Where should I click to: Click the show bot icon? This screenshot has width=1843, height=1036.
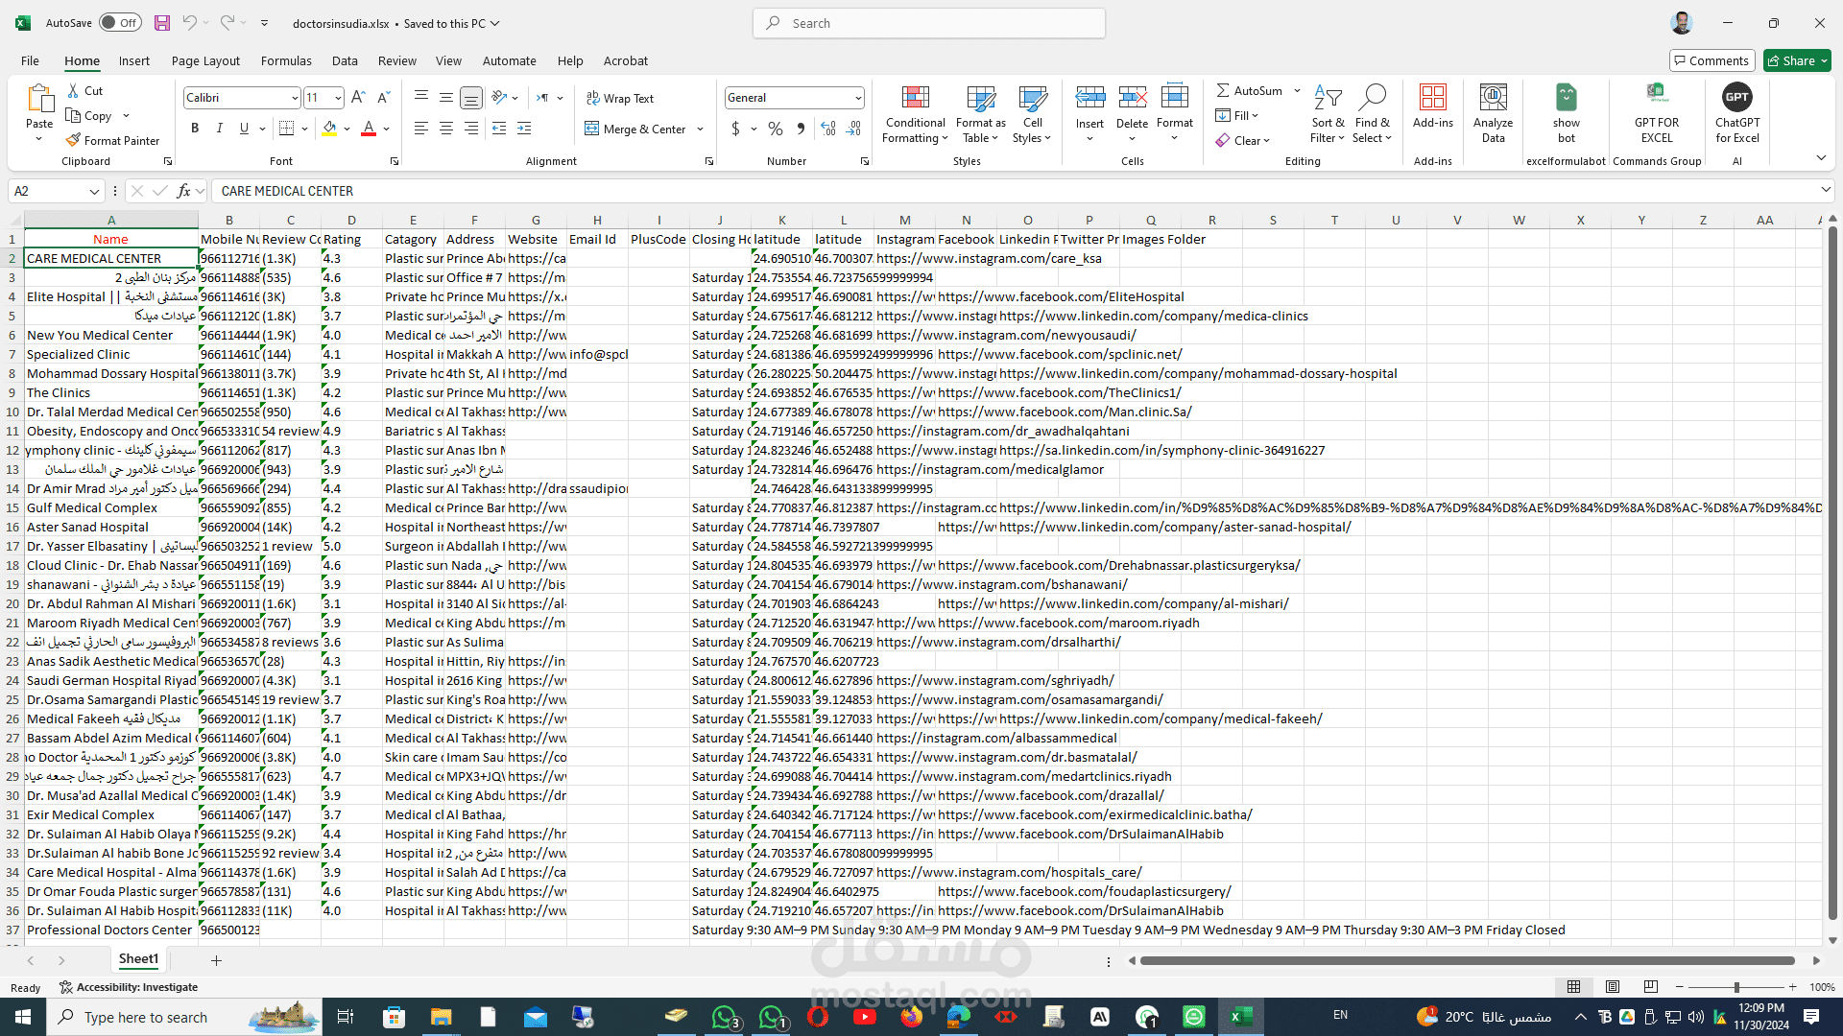[x=1566, y=98]
